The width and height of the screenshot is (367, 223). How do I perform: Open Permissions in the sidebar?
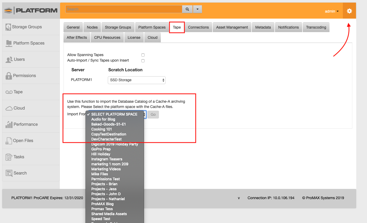click(31, 75)
